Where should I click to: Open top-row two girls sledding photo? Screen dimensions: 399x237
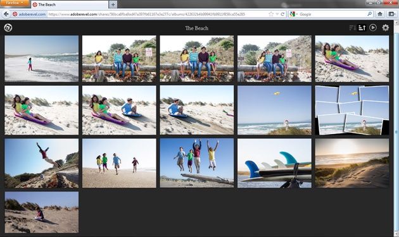(x=352, y=58)
